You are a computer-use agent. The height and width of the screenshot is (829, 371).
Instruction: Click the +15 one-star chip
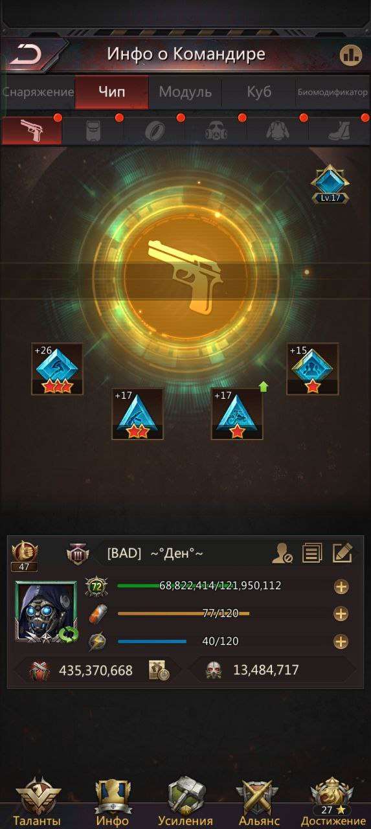tap(313, 369)
